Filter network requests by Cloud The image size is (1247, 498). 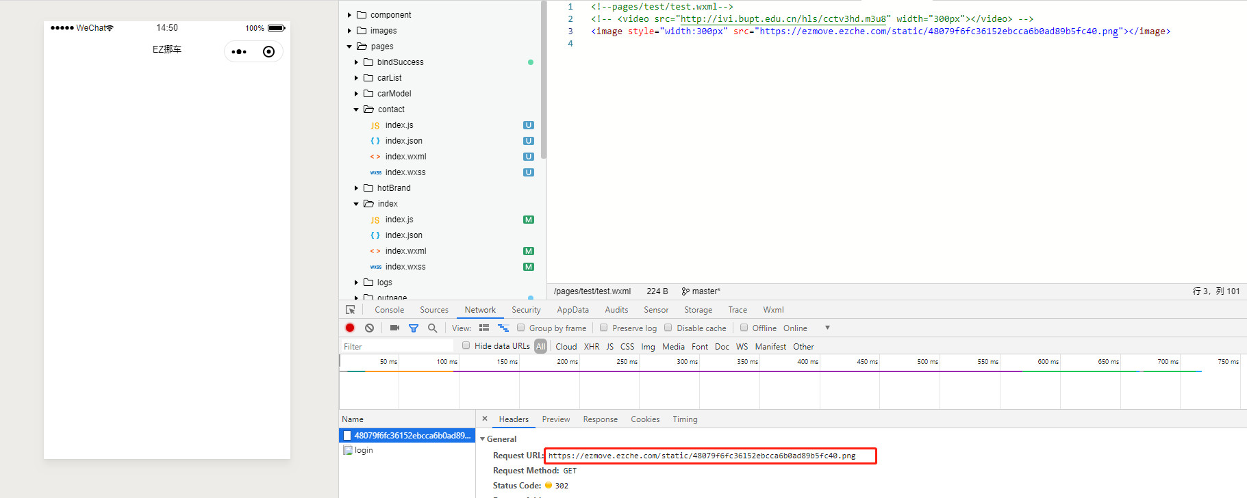click(566, 347)
